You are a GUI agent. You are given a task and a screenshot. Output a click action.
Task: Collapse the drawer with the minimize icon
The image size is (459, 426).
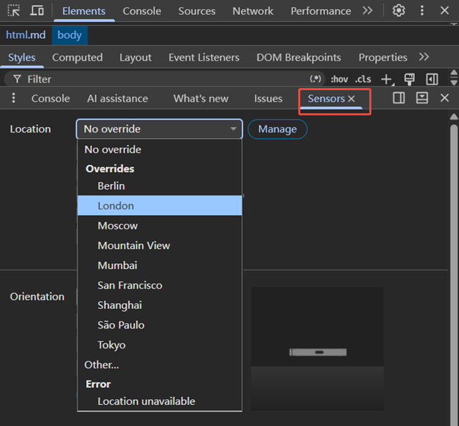[x=422, y=98]
